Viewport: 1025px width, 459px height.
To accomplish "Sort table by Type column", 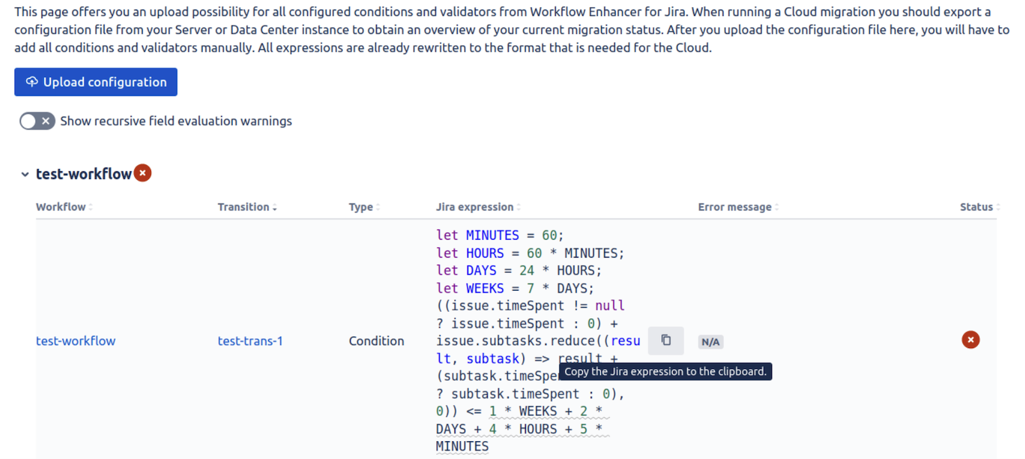I will click(364, 207).
